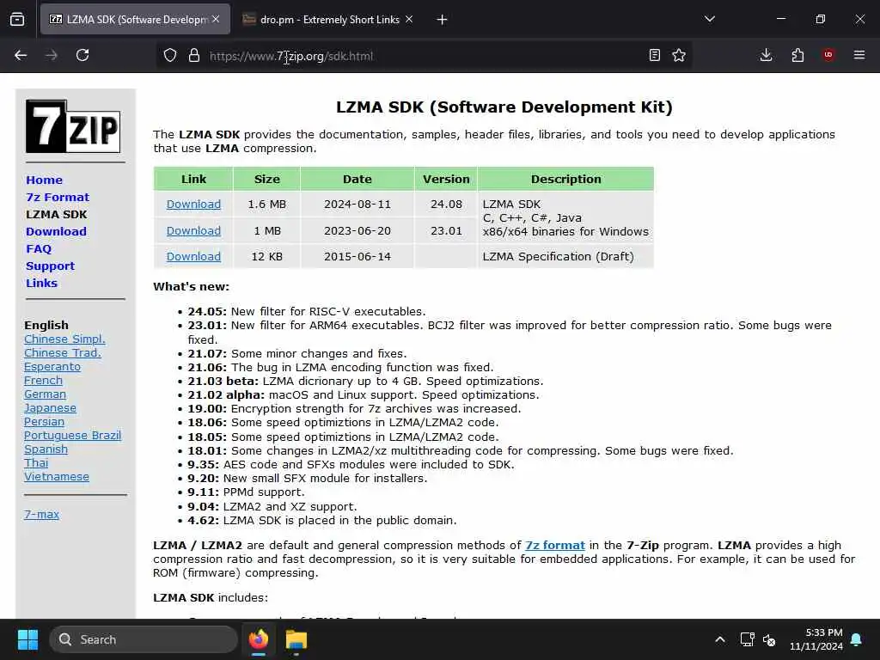Click the 1.6 MB size cell

tap(267, 205)
